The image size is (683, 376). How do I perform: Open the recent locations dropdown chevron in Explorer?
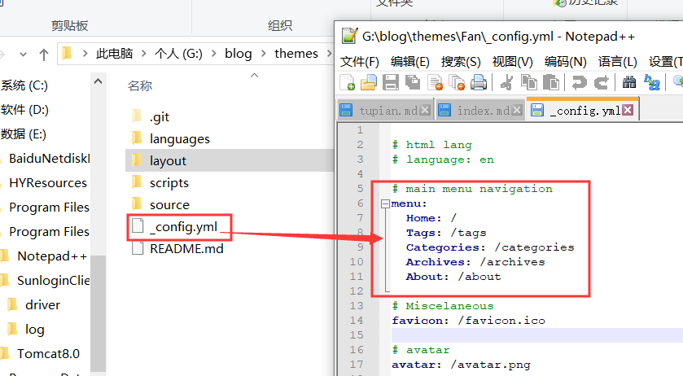23,55
